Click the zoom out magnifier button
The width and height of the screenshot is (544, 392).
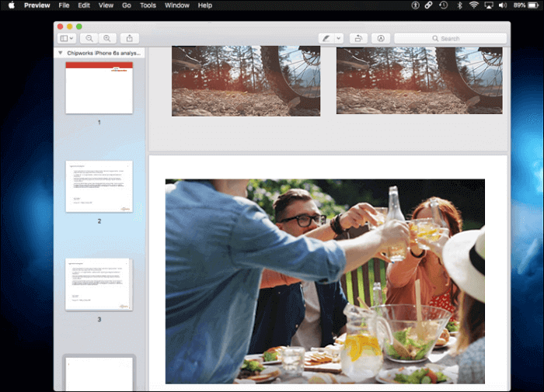tap(90, 38)
